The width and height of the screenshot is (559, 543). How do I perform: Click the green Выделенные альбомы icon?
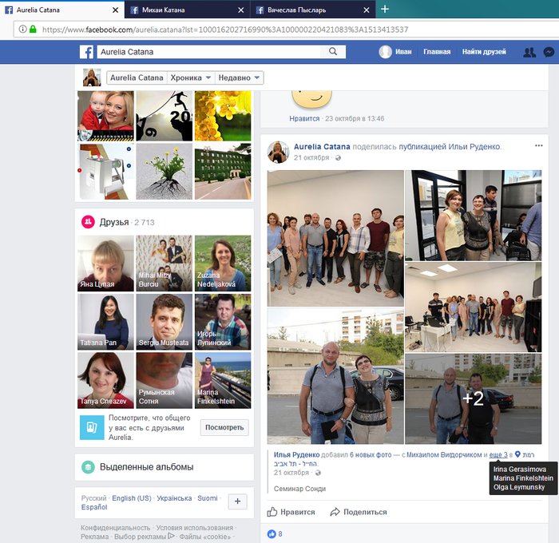[x=88, y=466]
